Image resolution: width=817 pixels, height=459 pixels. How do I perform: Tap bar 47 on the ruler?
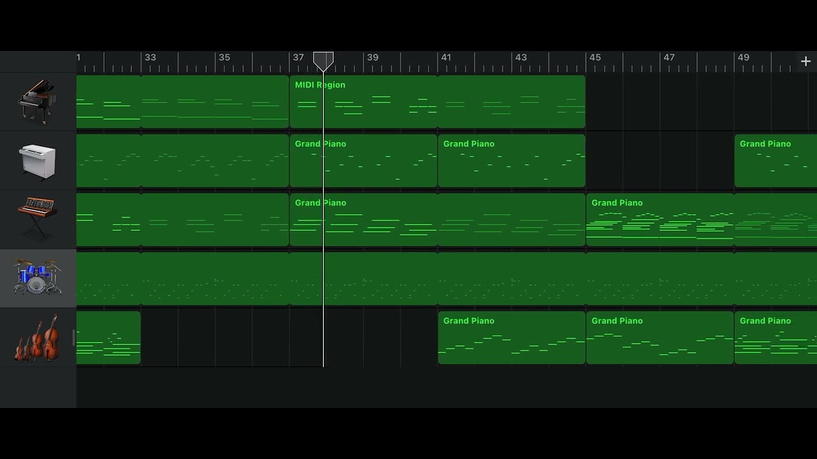(669, 57)
